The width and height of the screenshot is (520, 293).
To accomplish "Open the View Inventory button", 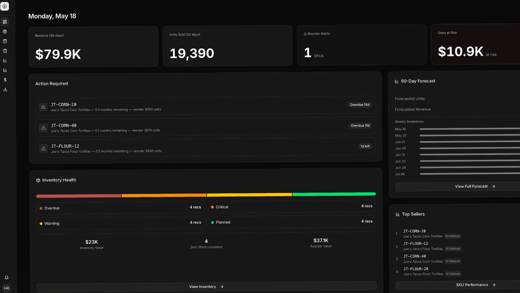I will (x=207, y=286).
